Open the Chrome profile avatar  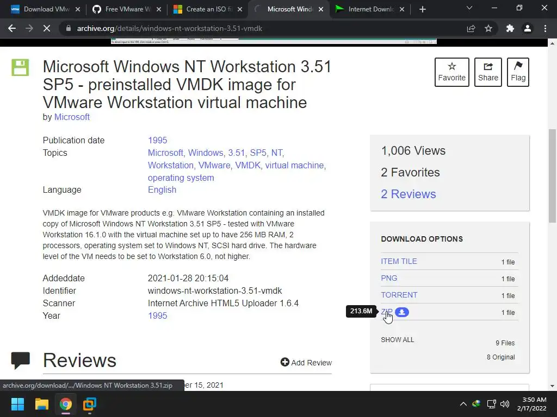click(528, 28)
